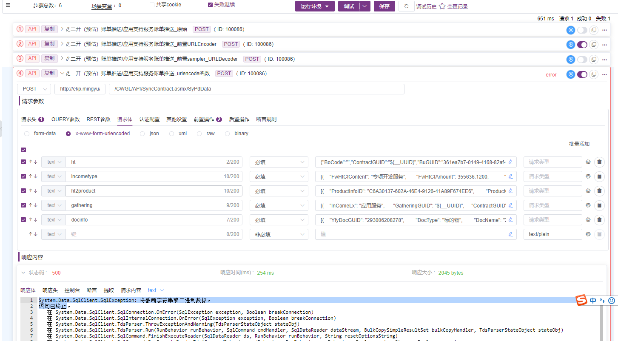618x341 pixels.
Task: Open 变更记录 link
Action: click(x=458, y=7)
